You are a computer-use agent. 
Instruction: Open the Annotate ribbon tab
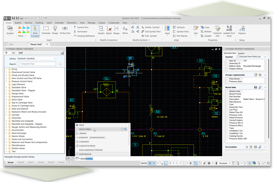(x=59, y=23)
